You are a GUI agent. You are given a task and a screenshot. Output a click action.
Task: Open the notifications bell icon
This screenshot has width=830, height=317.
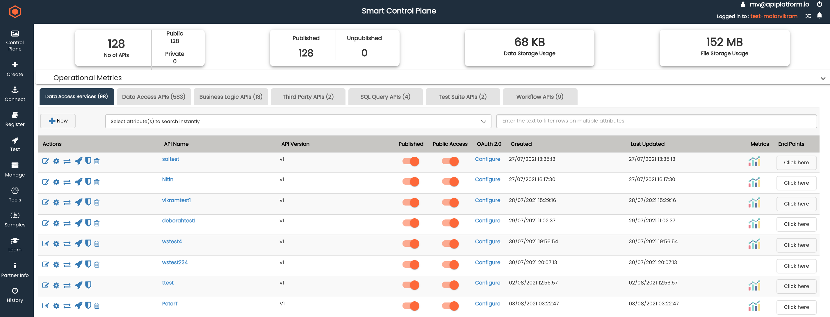(819, 16)
